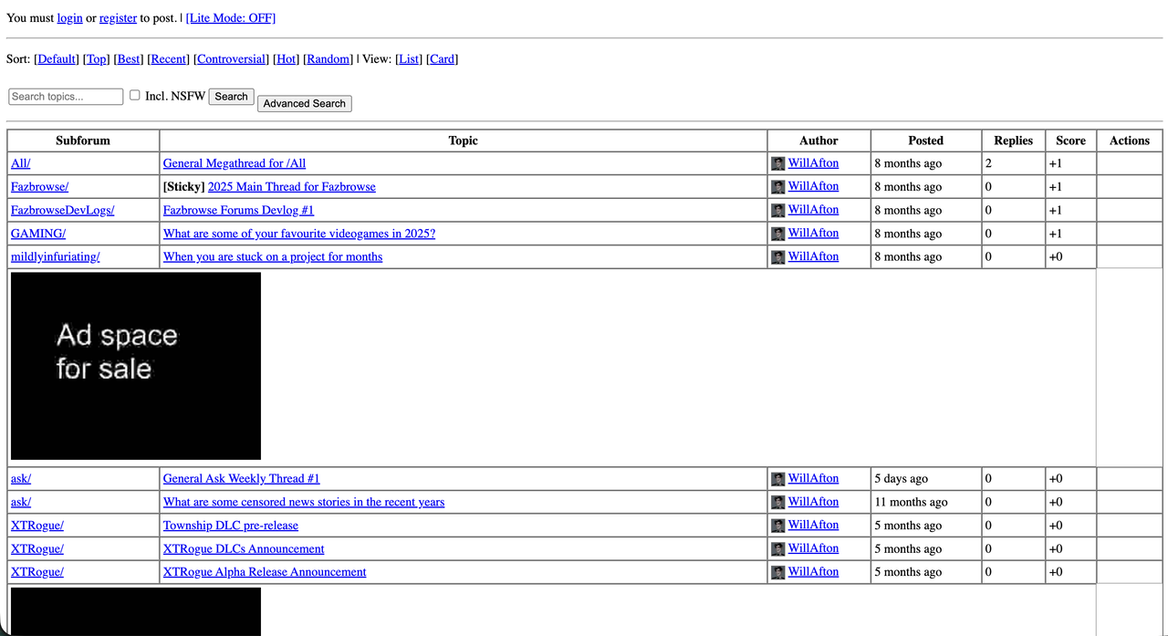The image size is (1168, 636).
Task: Open Advanced Search
Action: point(304,103)
